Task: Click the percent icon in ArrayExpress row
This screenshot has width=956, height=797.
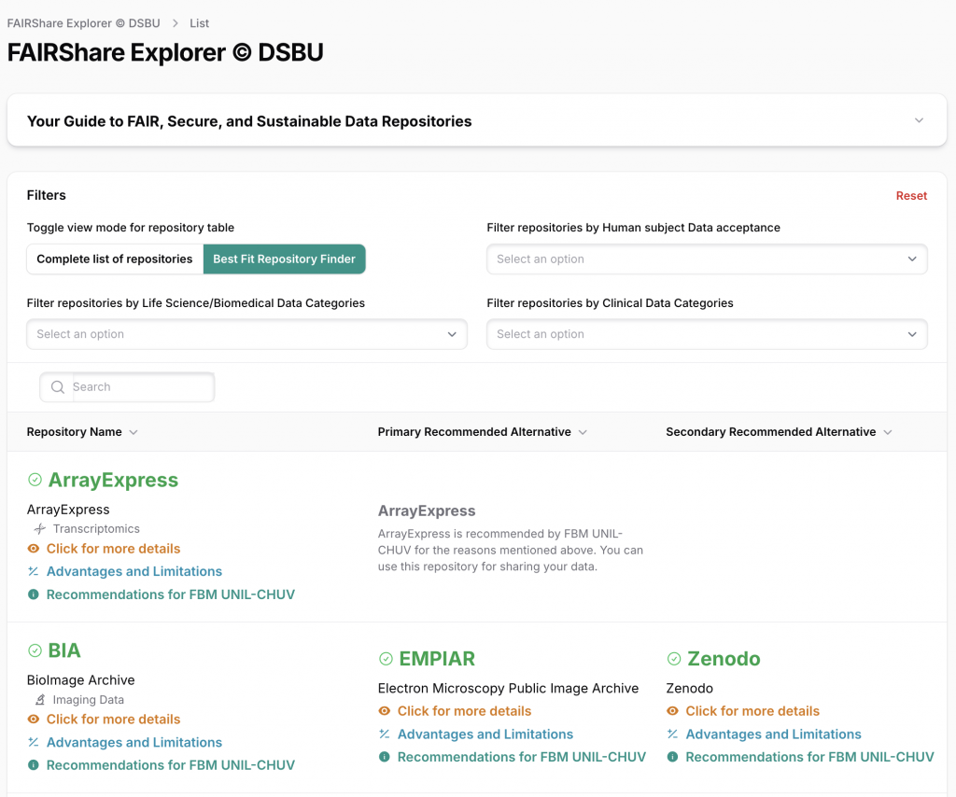Action: 34,571
